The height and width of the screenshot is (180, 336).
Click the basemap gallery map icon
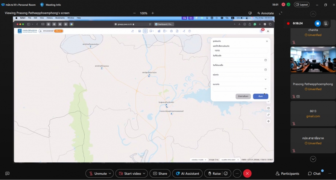pyautogui.click(x=268, y=108)
